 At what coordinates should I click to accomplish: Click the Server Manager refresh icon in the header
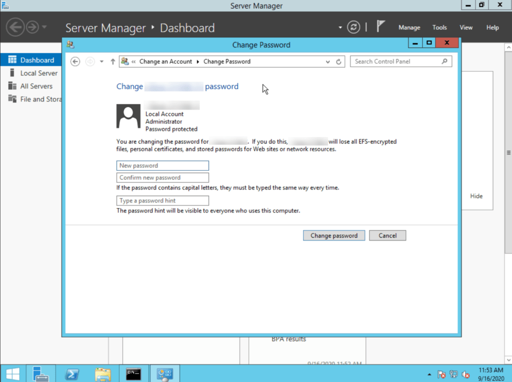(x=353, y=27)
